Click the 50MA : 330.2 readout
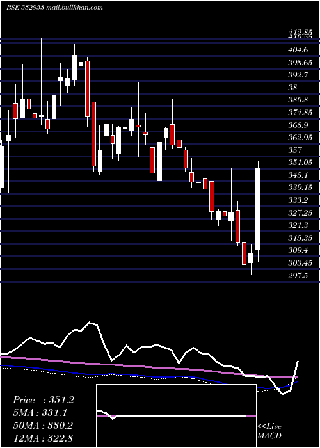Viewport: 320px width, 448px height. point(43,426)
